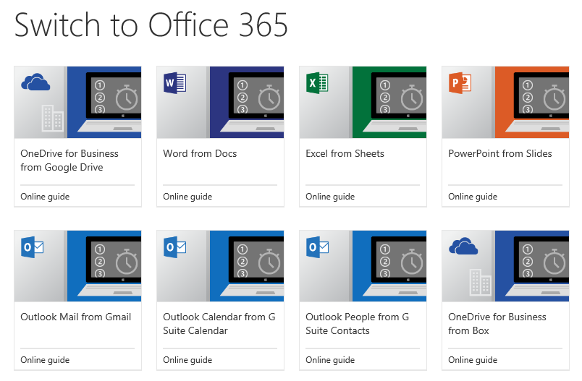The image size is (582, 381).
Task: Open the Outlook Mail from Gmail title
Action: point(76,317)
